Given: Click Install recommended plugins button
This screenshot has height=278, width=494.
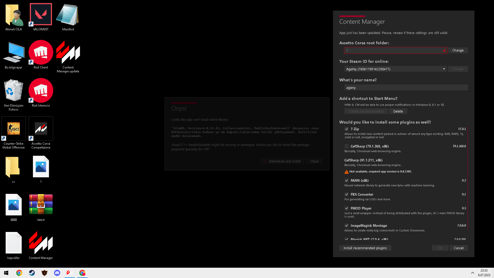Looking at the screenshot, I should [365, 248].
